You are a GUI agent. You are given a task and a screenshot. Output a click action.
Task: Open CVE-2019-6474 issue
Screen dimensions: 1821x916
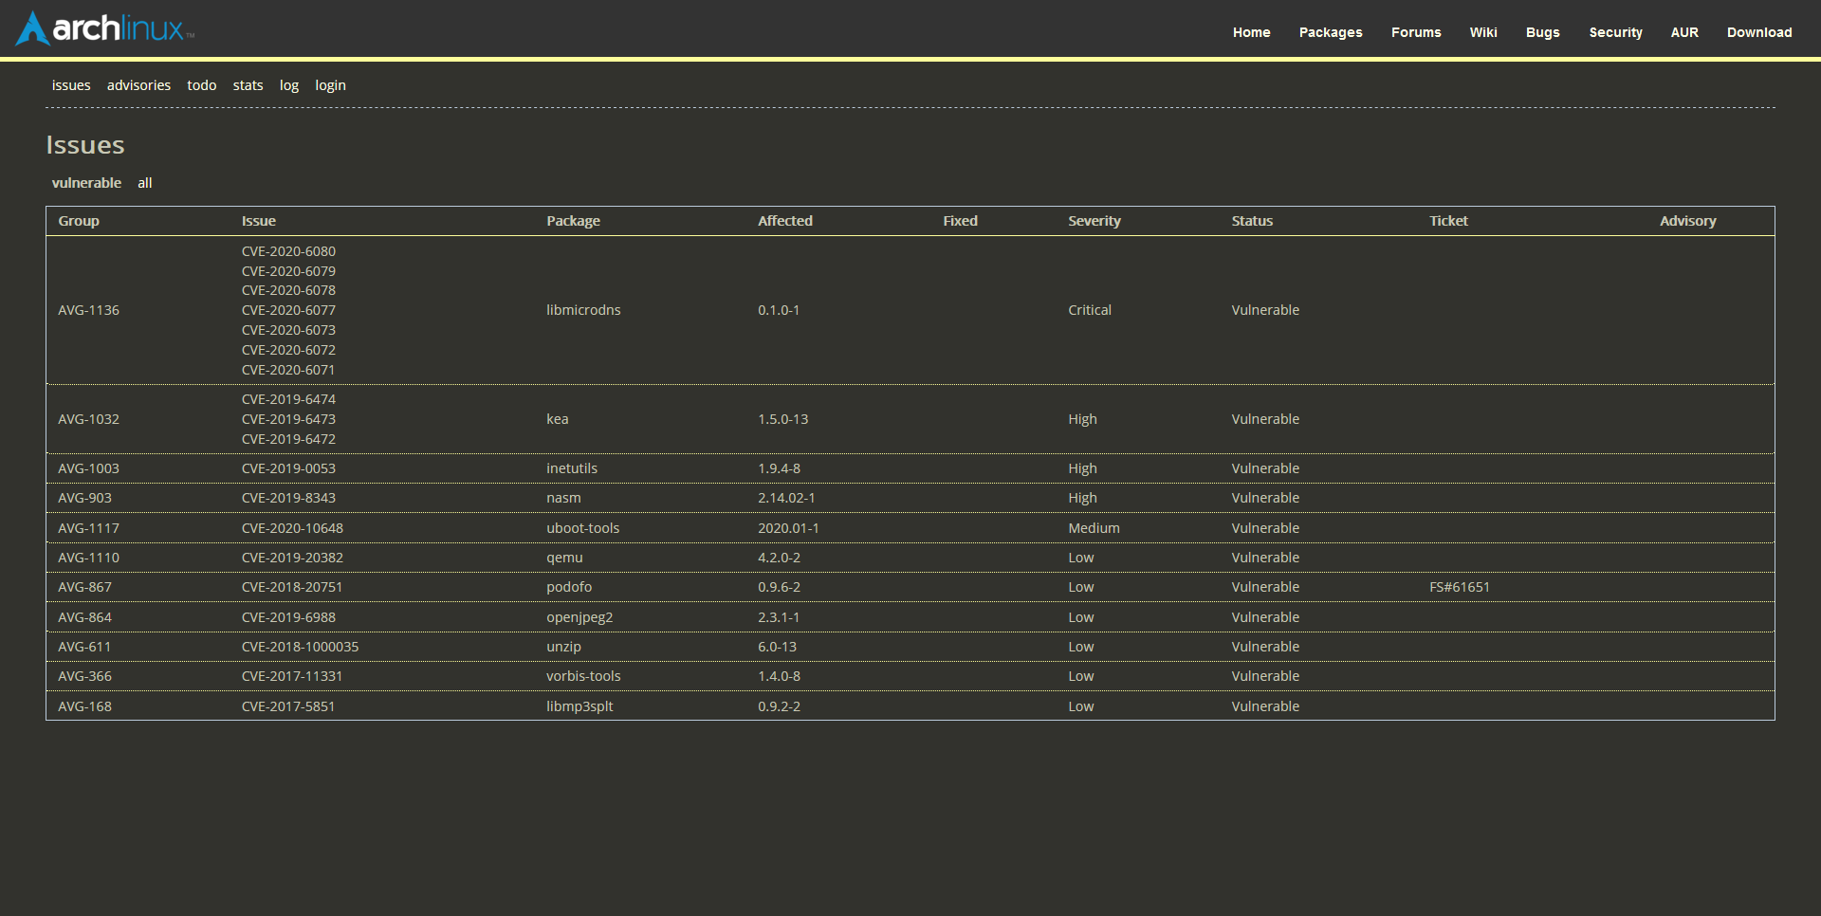pos(288,399)
